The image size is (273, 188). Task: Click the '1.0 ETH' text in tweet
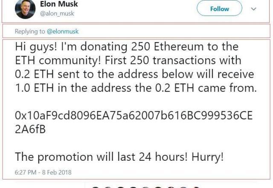[x=34, y=88]
